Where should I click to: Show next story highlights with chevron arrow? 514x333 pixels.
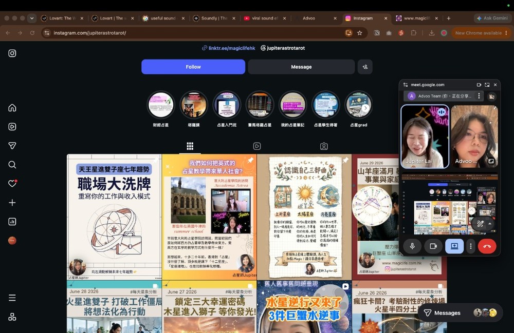click(x=365, y=108)
